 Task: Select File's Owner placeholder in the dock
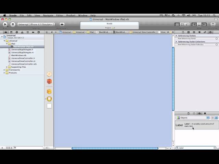coord(49,74)
